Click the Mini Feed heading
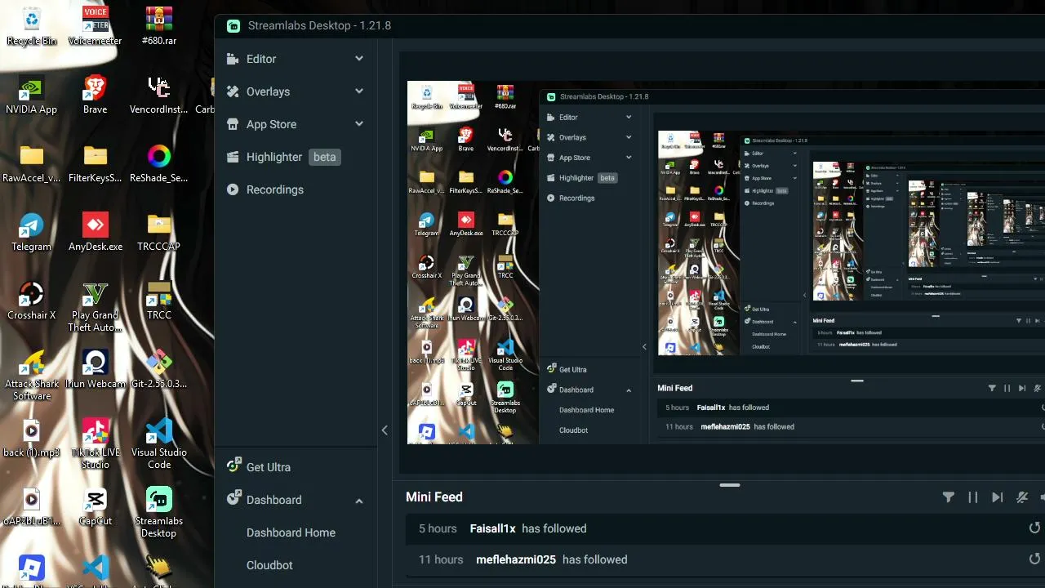The width and height of the screenshot is (1045, 588). pos(434,497)
